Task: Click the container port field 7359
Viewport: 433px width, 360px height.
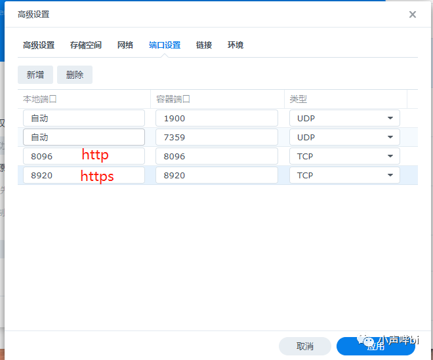Action: pyautogui.click(x=216, y=137)
